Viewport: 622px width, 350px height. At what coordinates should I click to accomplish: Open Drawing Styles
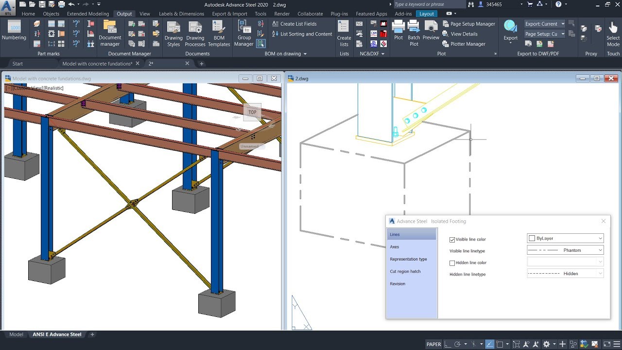173,34
